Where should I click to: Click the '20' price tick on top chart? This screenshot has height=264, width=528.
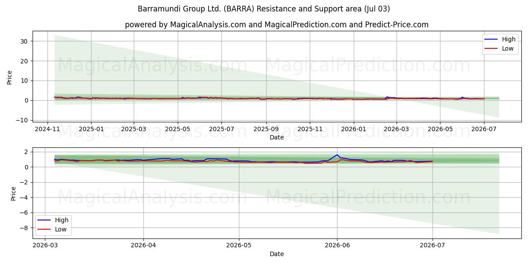[25, 61]
